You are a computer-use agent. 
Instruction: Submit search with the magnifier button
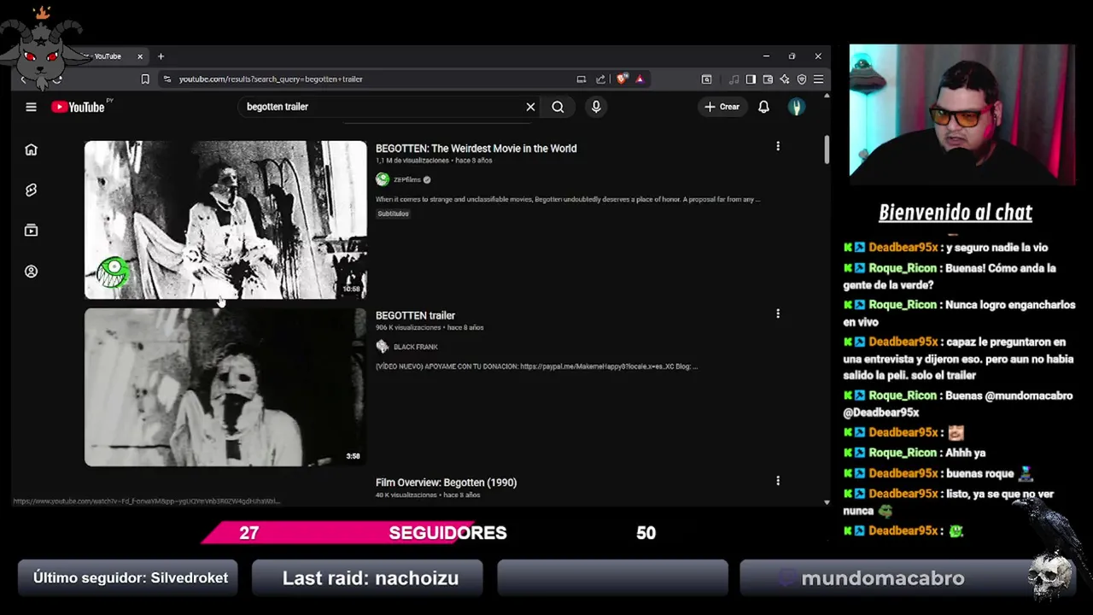[558, 107]
